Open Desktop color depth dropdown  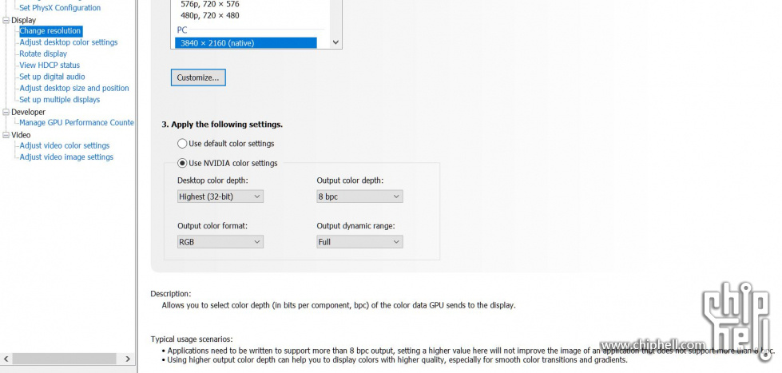(220, 196)
